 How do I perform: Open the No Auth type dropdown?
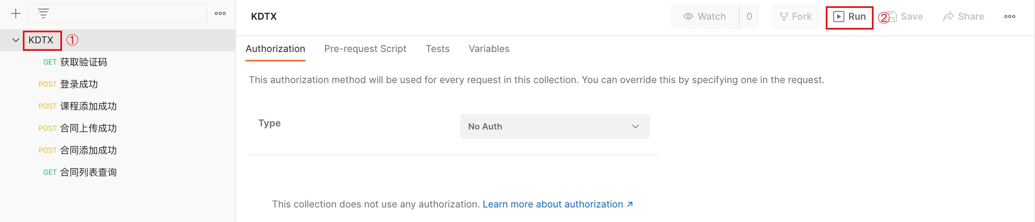[x=555, y=126]
